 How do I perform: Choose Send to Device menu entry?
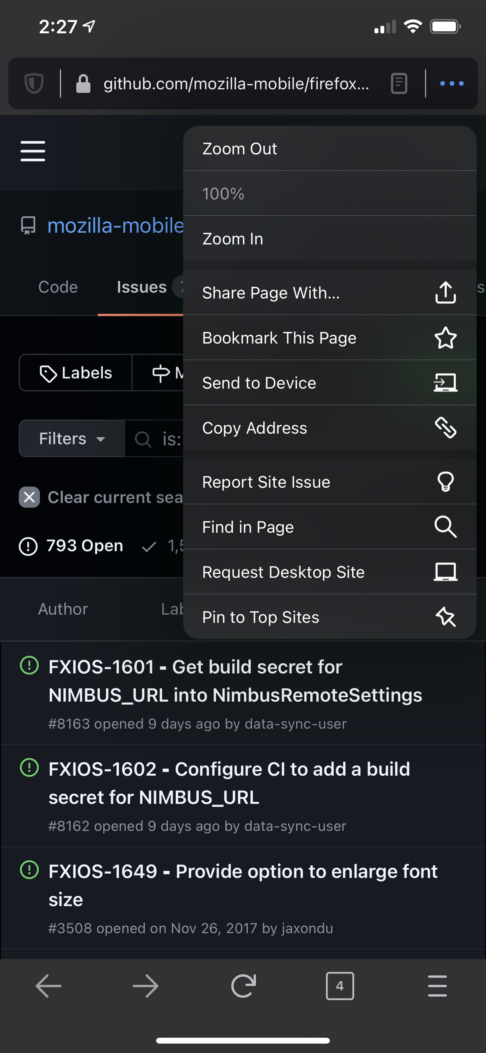pos(329,383)
